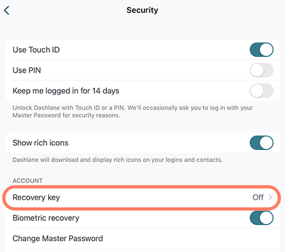Disable the Show rich icons switch
This screenshot has width=285, height=252.
pos(262,143)
